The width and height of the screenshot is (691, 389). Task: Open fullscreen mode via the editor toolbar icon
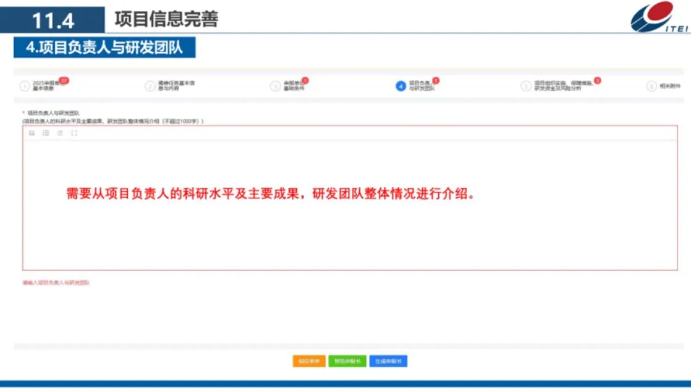click(x=75, y=133)
